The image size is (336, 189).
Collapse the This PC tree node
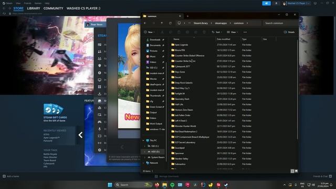coord(143,141)
